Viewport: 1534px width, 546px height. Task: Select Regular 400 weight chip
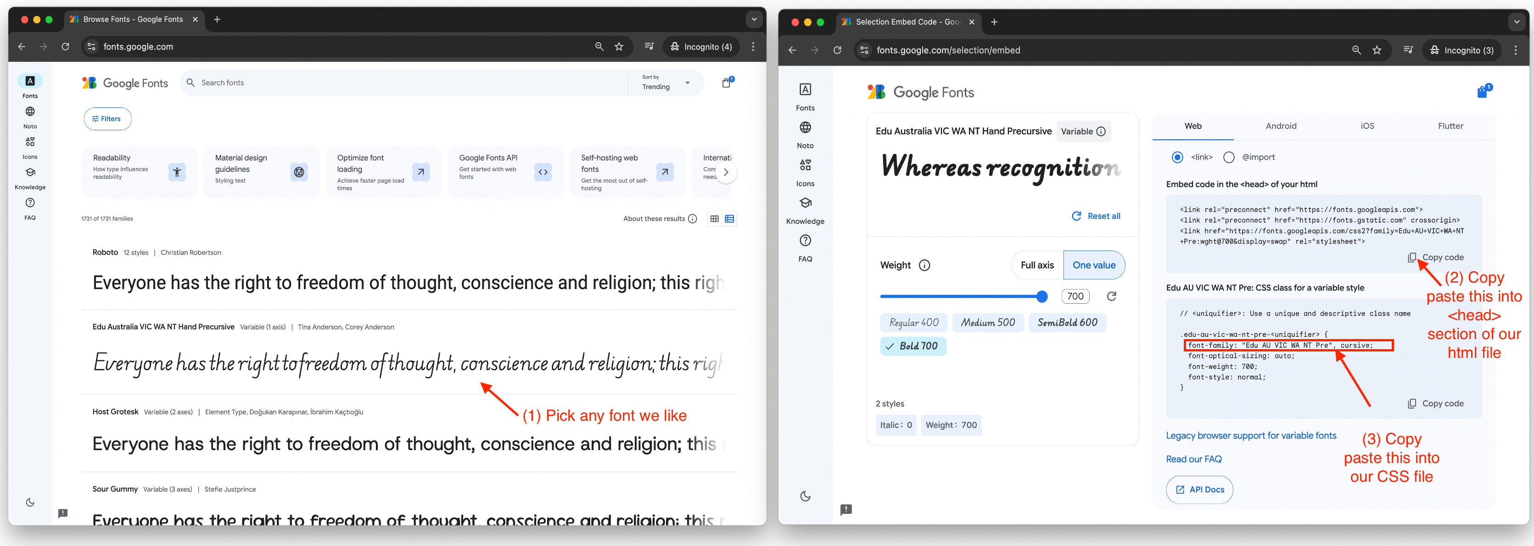coord(913,322)
